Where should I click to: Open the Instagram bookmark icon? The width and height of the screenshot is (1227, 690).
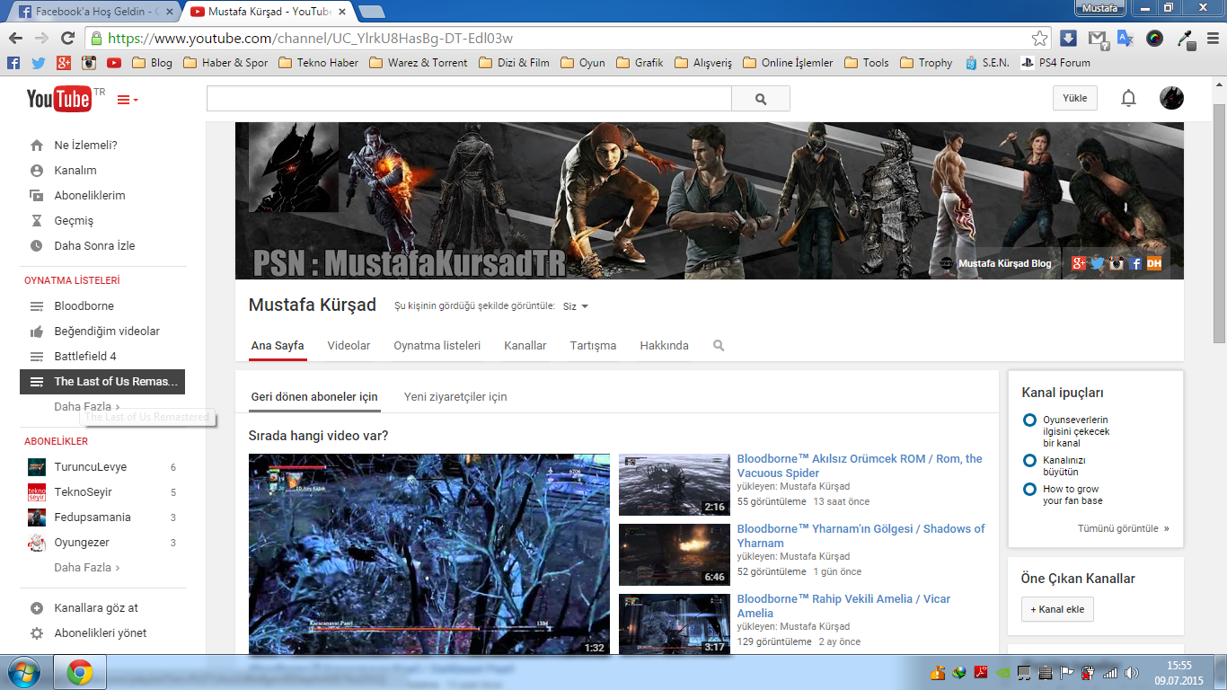pos(89,63)
